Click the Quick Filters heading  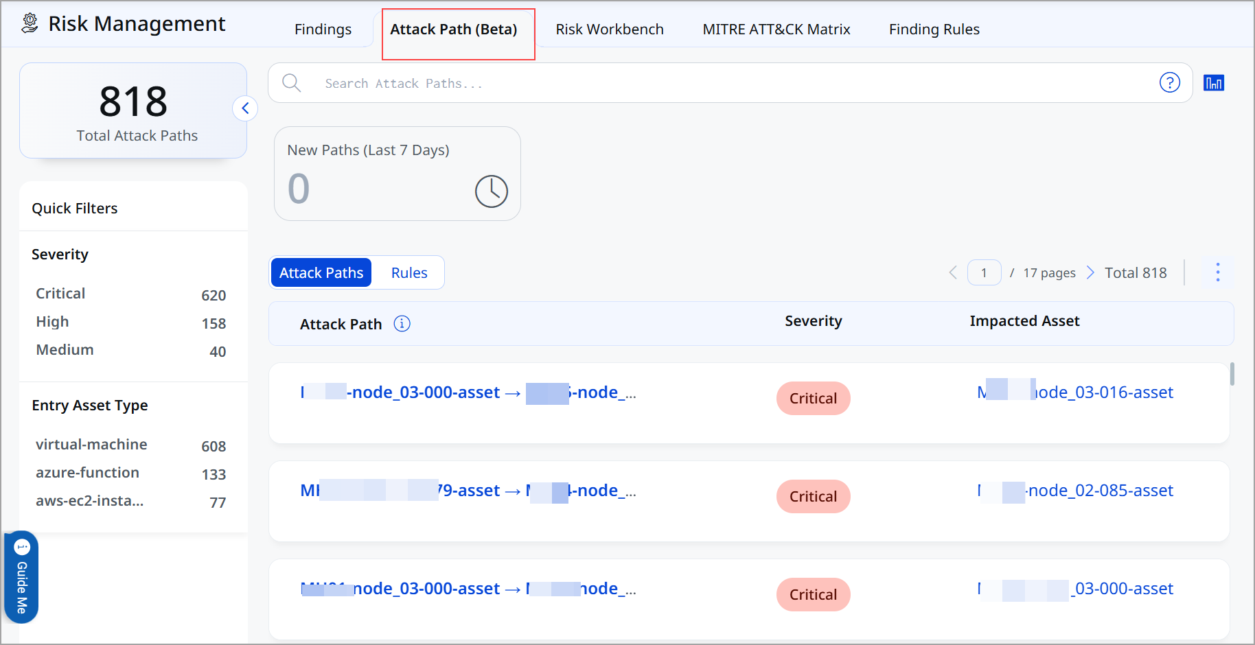75,208
